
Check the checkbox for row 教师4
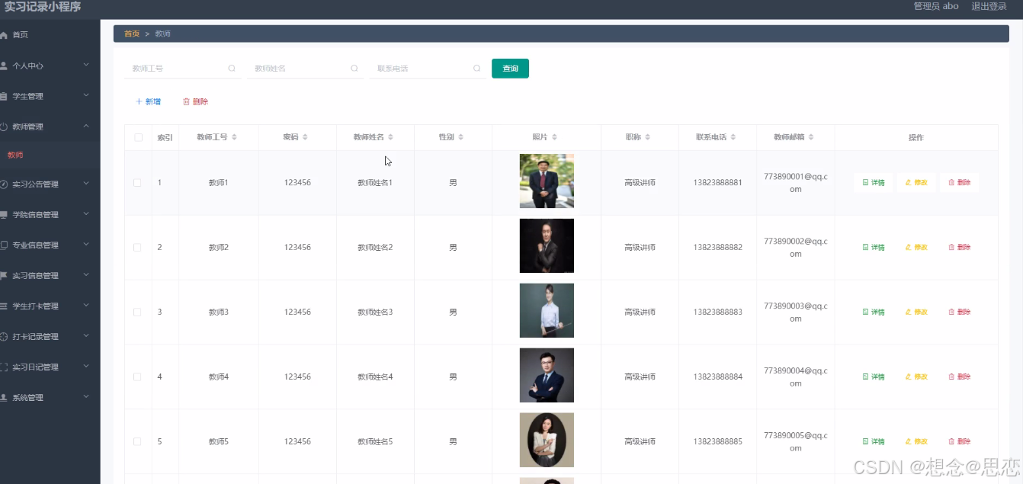(x=137, y=377)
